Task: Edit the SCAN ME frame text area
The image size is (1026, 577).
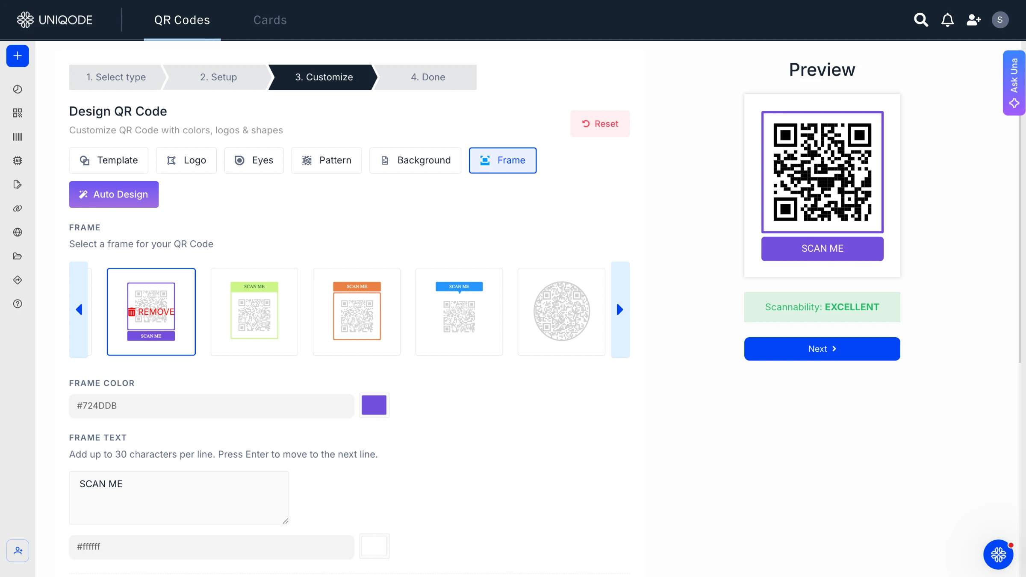Action: point(179,498)
